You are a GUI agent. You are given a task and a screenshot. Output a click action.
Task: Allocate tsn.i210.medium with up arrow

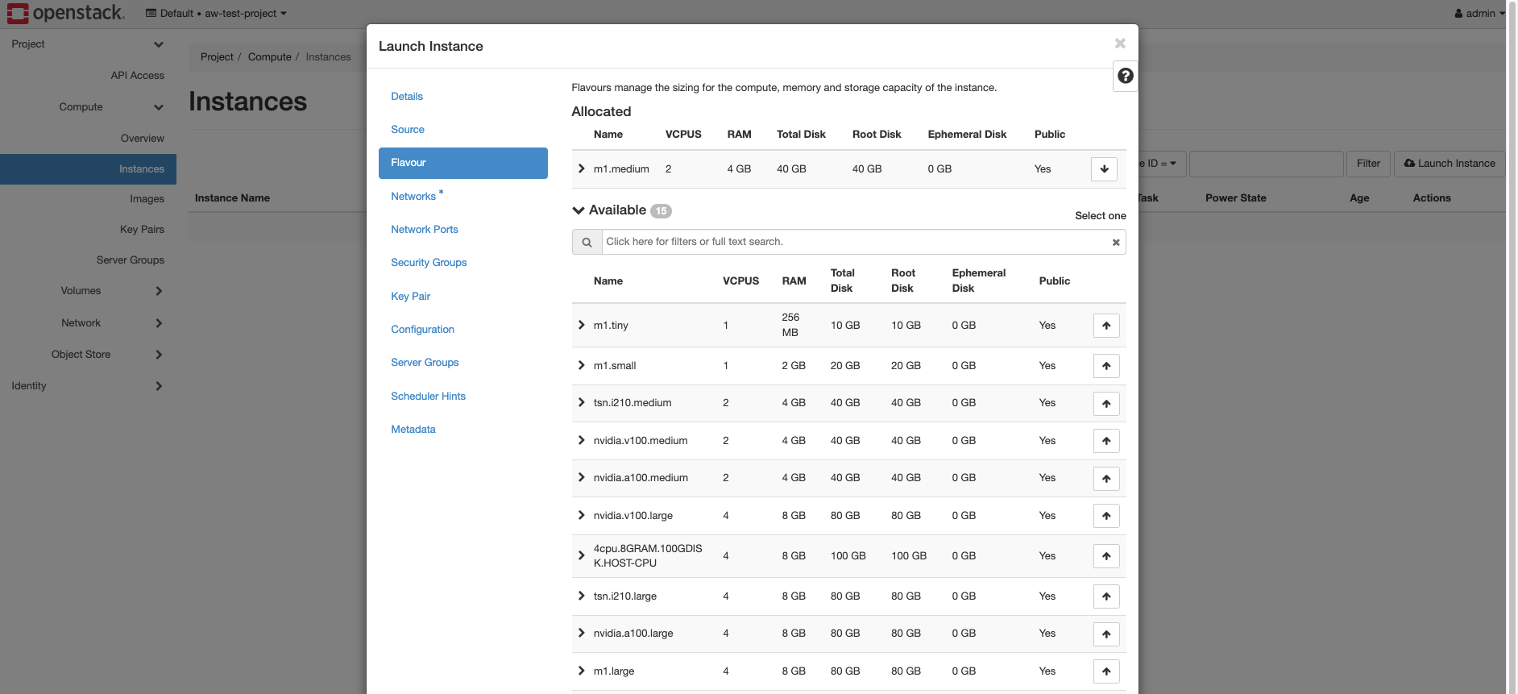pos(1106,403)
